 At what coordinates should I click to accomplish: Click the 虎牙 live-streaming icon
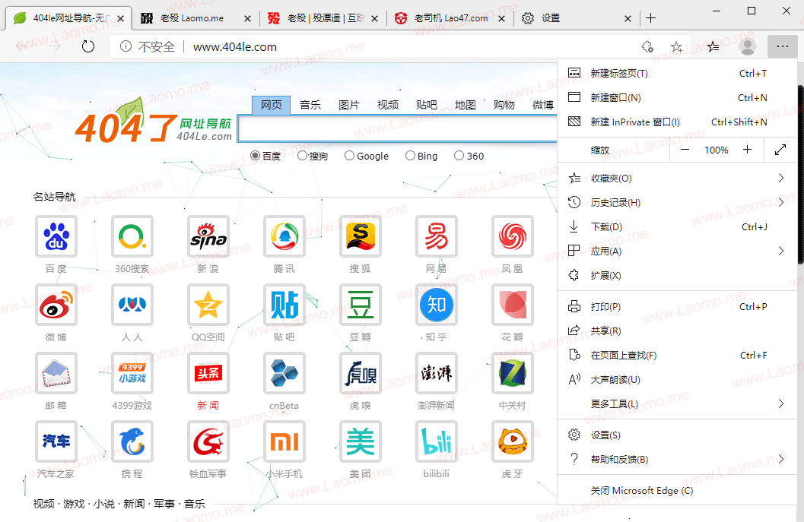[512, 441]
